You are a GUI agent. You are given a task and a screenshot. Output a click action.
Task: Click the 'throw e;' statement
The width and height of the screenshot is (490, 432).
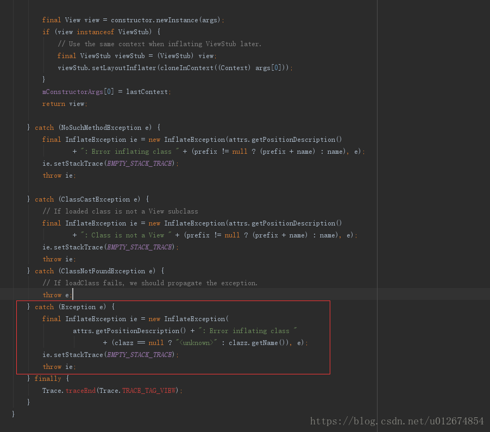tap(57, 295)
